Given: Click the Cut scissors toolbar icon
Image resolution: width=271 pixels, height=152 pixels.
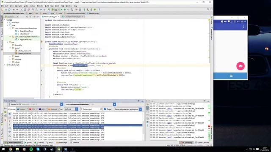Looking at the screenshot, I should click(x=22, y=10).
